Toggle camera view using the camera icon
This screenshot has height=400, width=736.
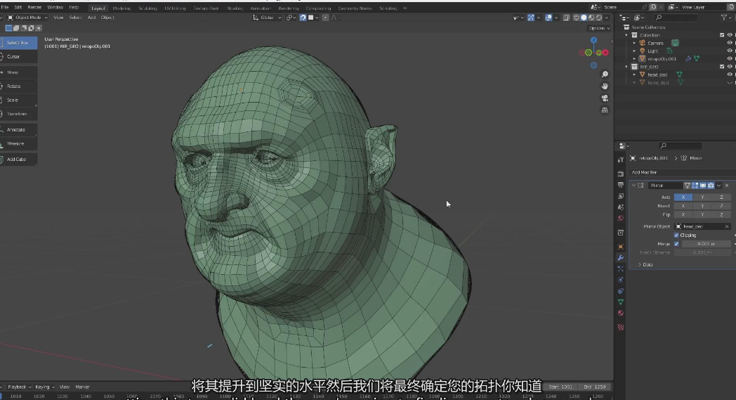point(605,98)
